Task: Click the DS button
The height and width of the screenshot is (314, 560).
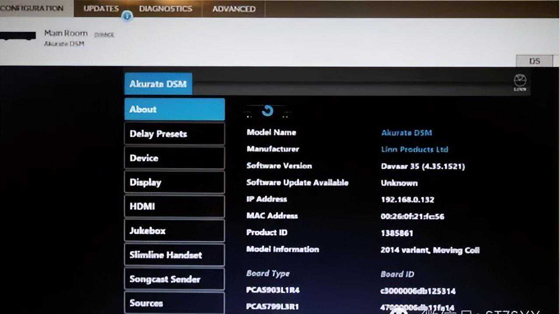Action: point(534,61)
